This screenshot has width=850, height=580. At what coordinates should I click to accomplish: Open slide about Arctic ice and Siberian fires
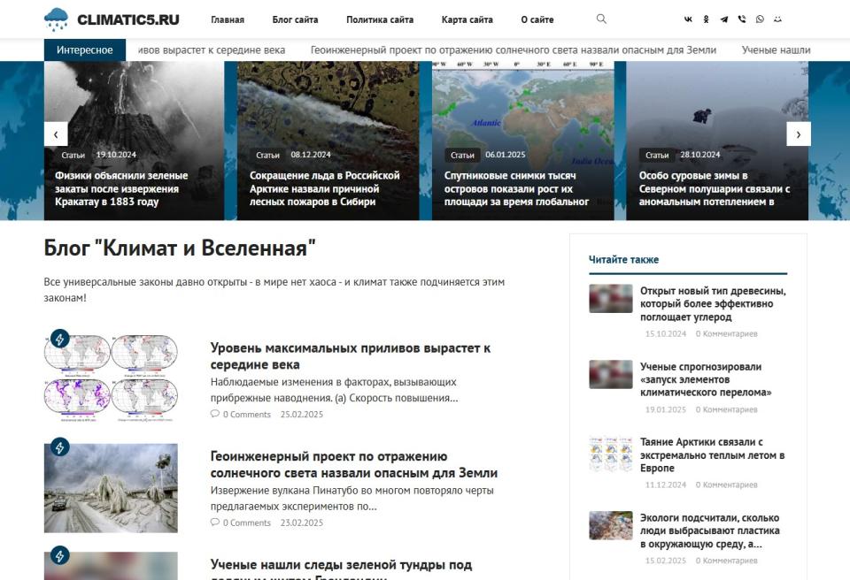pos(324,188)
